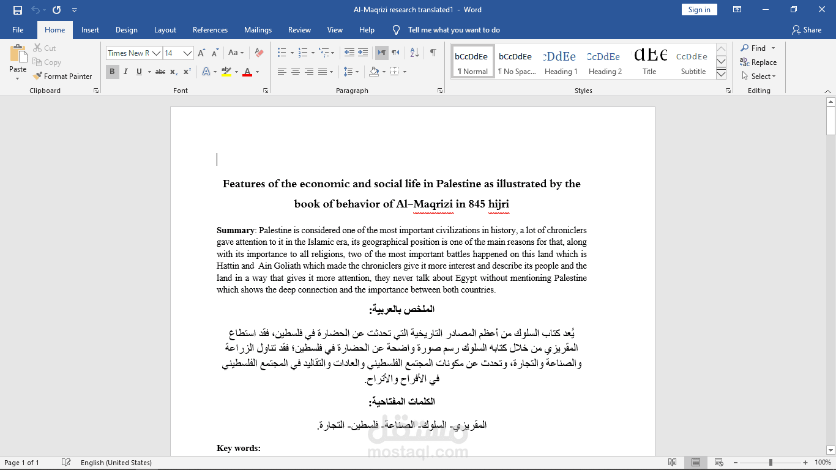This screenshot has height=470, width=836.
Task: Click the multilevel list icon
Action: click(324, 53)
